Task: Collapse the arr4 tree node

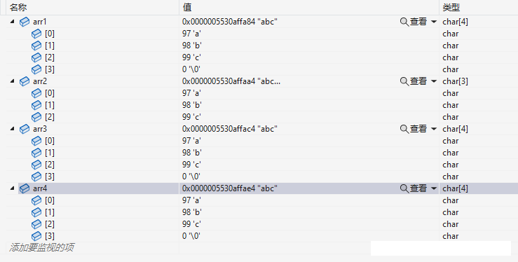Action: pos(12,188)
